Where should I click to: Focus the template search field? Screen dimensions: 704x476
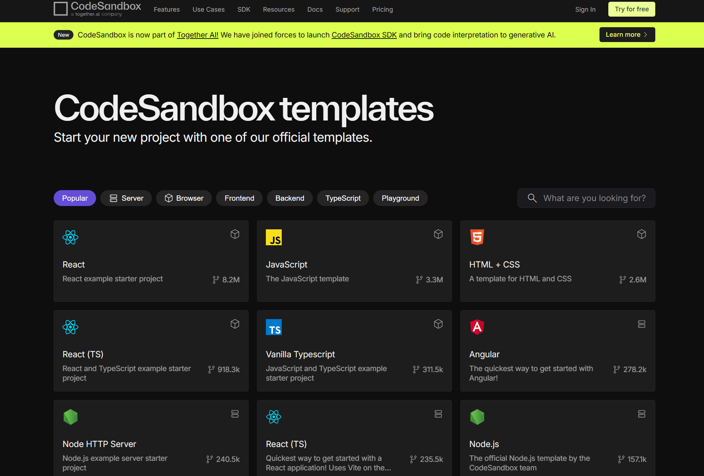pyautogui.click(x=594, y=198)
